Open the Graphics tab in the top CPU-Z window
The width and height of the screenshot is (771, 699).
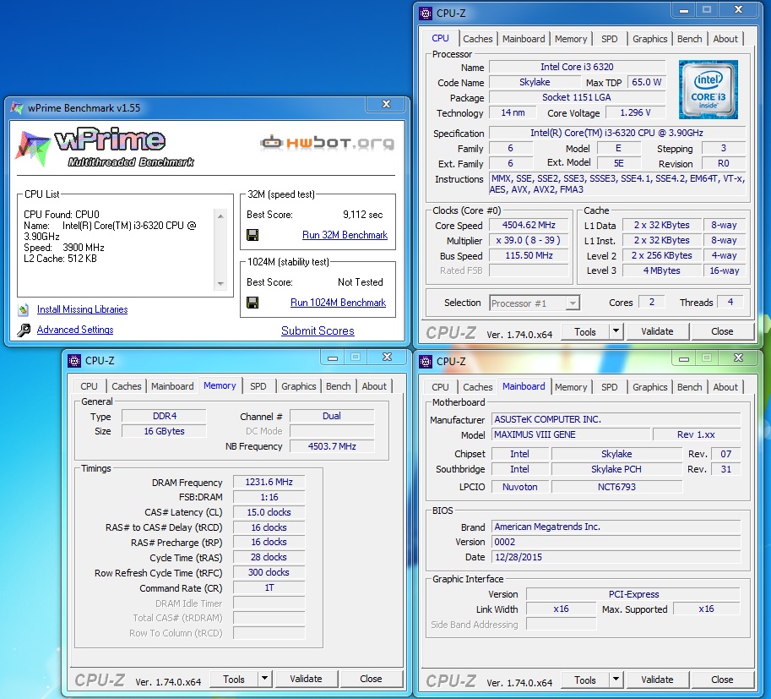point(649,39)
